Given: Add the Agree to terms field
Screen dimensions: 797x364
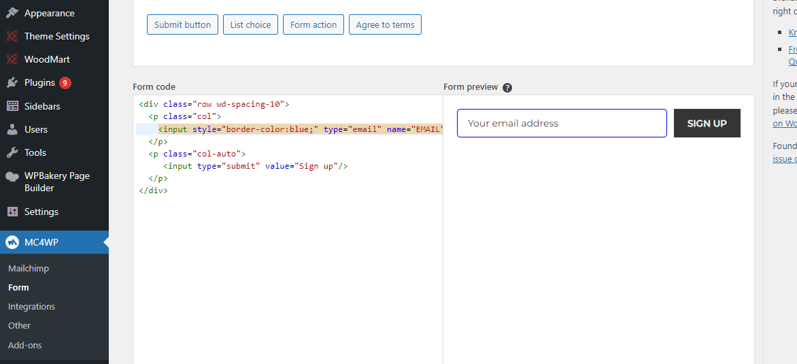Looking at the screenshot, I should click(x=385, y=24).
